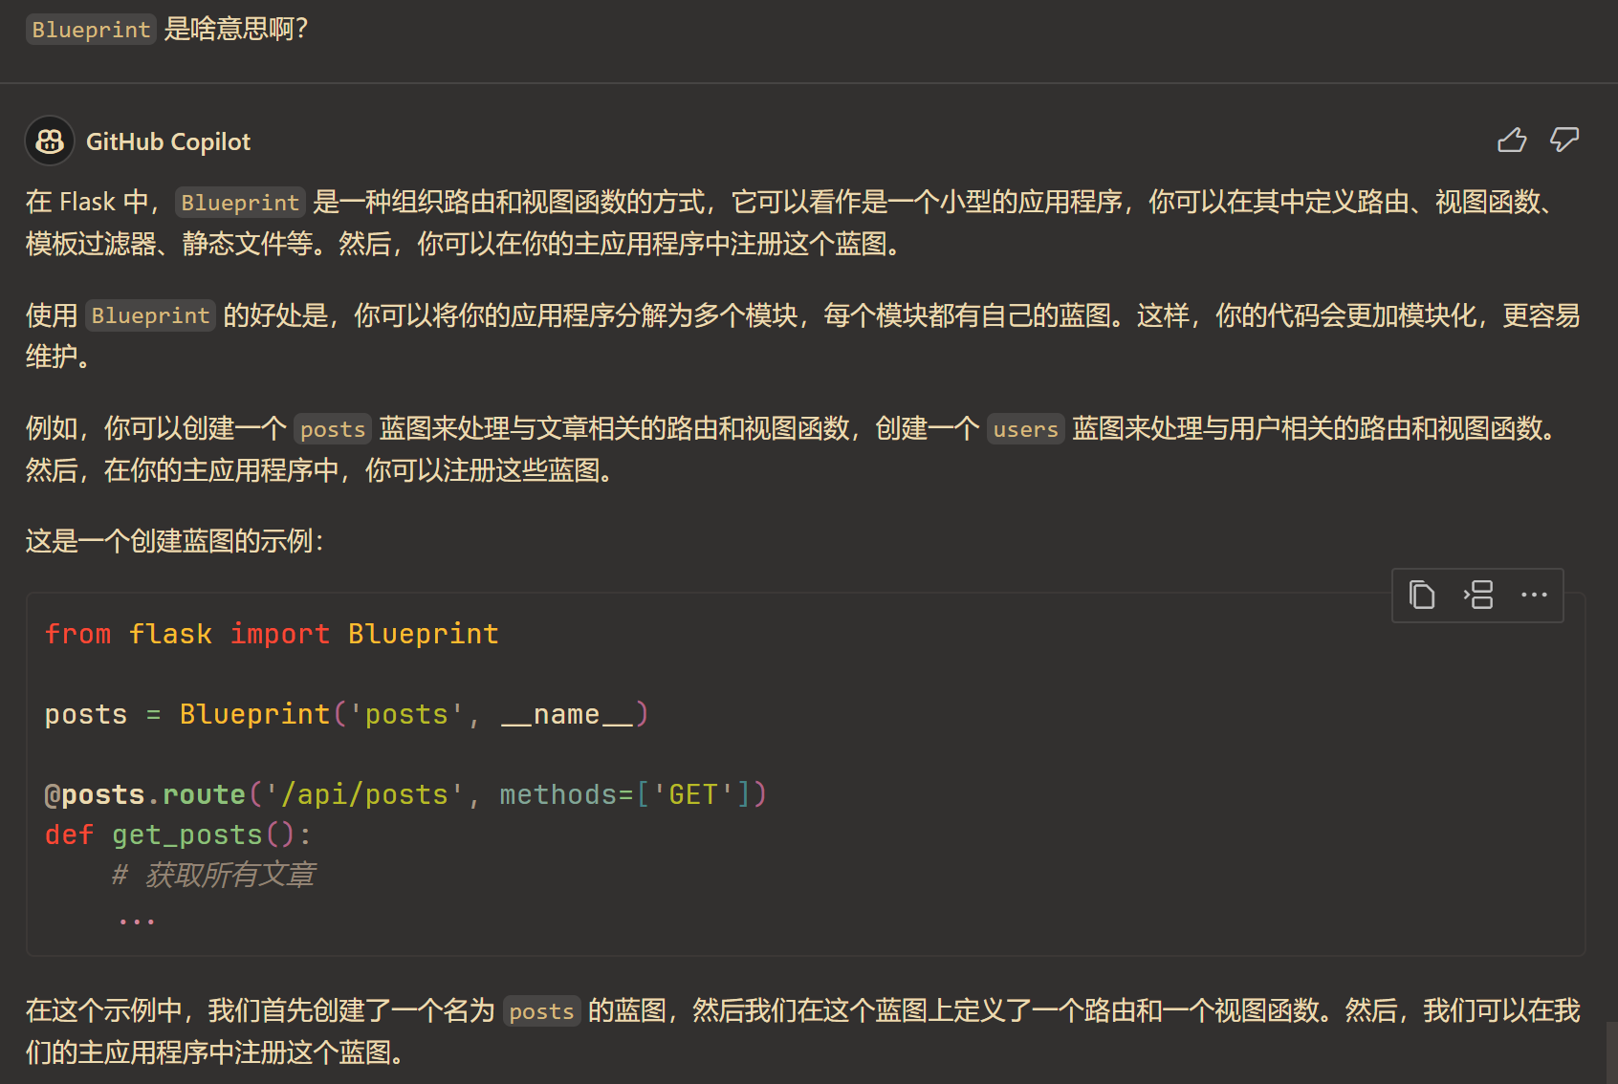This screenshot has height=1084, width=1618.
Task: Click the 'users' inline code tag
Action: point(1025,429)
